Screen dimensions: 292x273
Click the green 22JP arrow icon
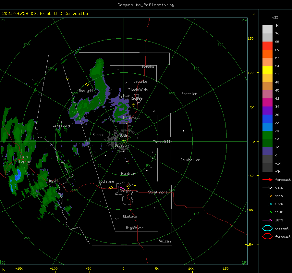point(267,212)
